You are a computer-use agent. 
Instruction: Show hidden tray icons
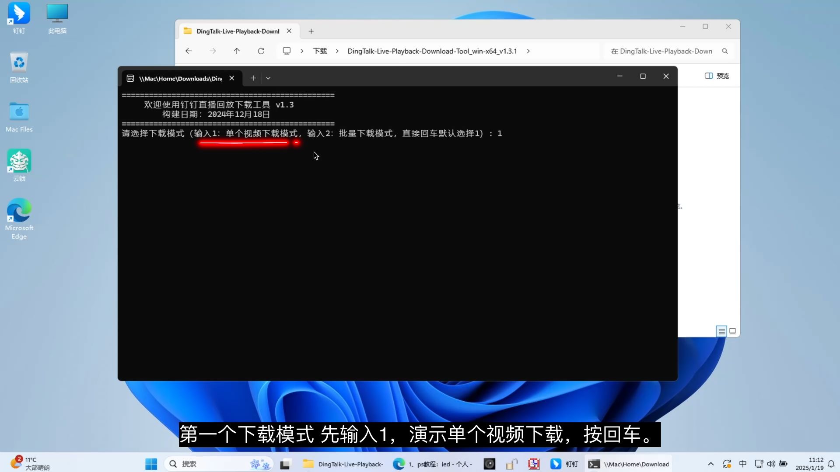pyautogui.click(x=710, y=464)
